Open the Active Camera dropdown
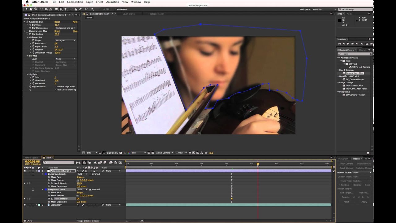The height and width of the screenshot is (223, 396). [x=164, y=153]
